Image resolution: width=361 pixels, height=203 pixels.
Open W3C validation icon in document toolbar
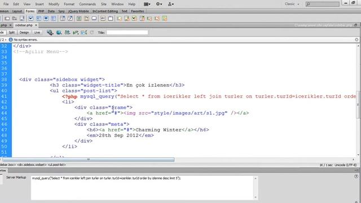pyautogui.click(x=76, y=33)
